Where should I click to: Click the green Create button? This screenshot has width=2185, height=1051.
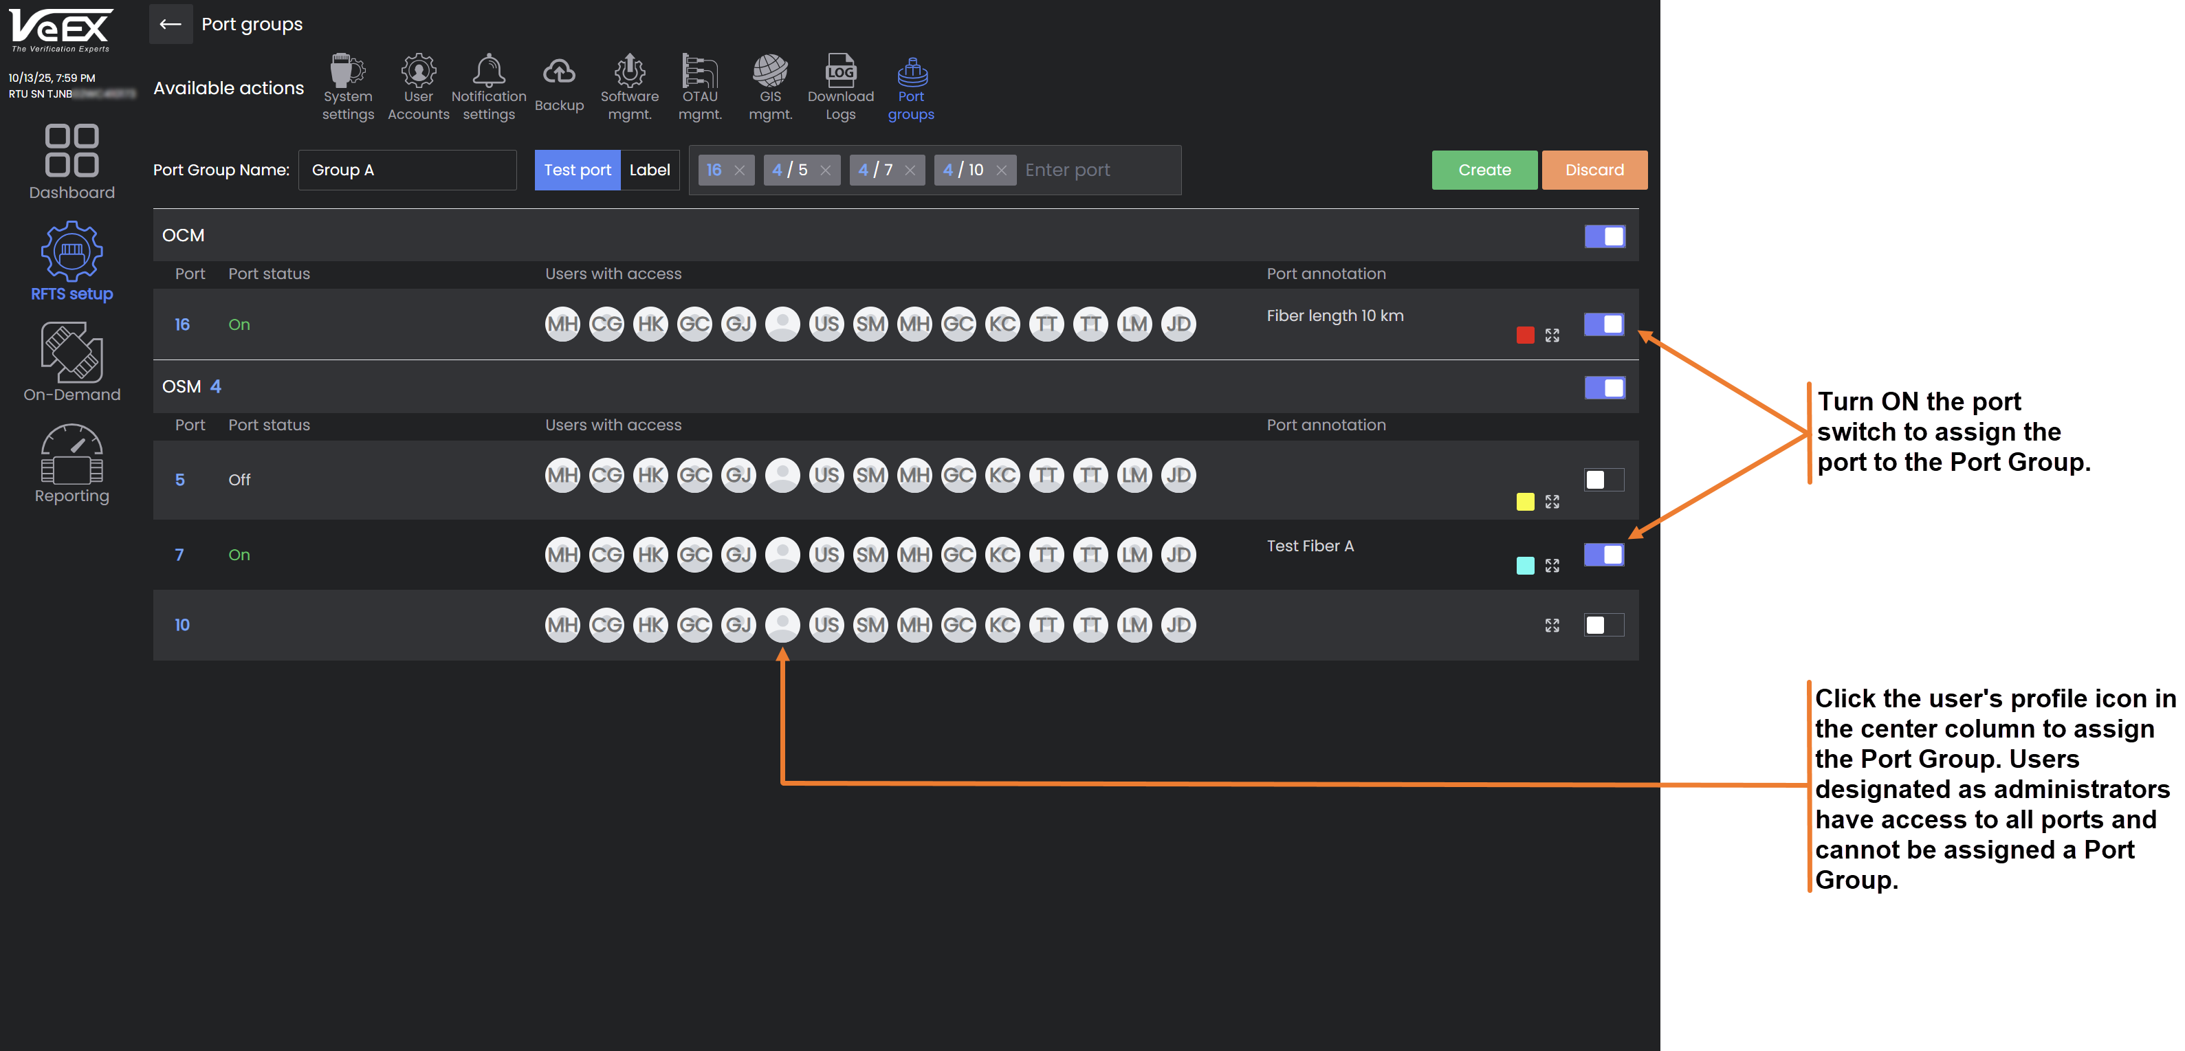click(x=1484, y=170)
